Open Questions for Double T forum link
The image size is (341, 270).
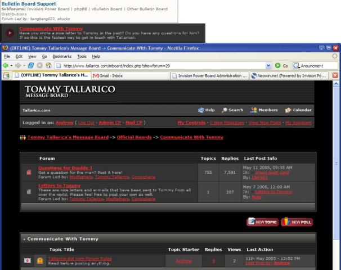65,168
